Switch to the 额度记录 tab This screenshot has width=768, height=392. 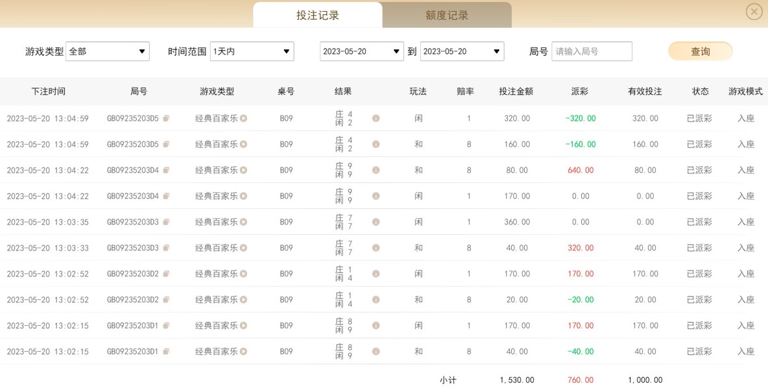[x=446, y=15]
